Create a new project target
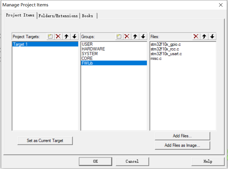228x169 pixels. [x=50, y=36]
